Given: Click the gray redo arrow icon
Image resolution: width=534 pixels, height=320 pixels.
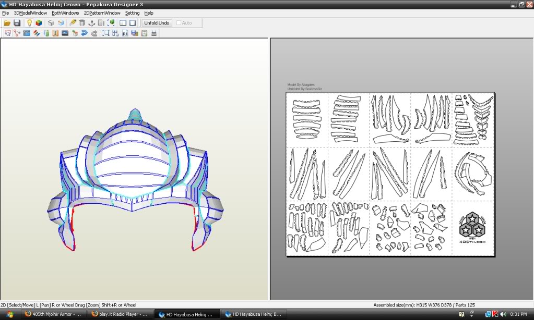Looking at the screenshot, I should pyautogui.click(x=94, y=33).
